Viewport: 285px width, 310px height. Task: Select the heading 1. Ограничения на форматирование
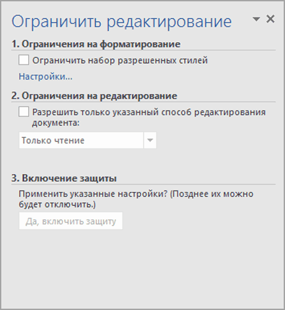point(96,44)
